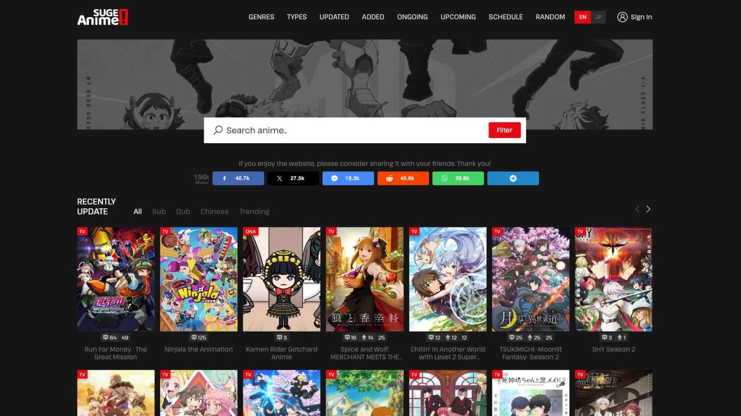The width and height of the screenshot is (741, 416).
Task: Open Kamen Rider Gotchard Anime title
Action: 282,353
